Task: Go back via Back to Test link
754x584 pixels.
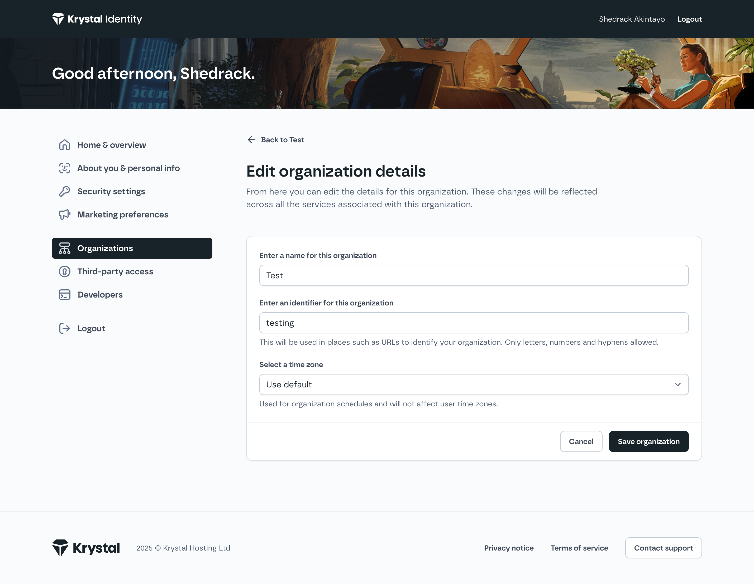Action: [275, 140]
